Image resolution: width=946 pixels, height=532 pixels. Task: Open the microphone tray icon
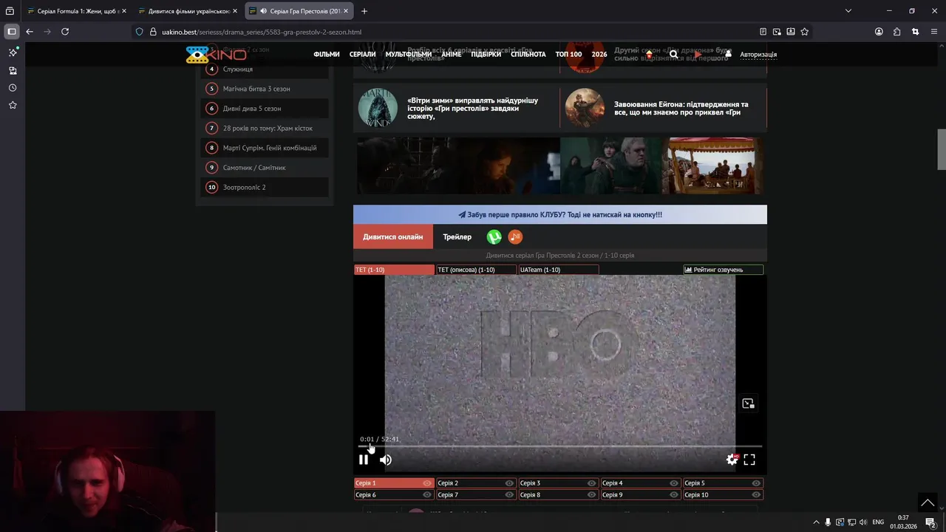tap(828, 522)
